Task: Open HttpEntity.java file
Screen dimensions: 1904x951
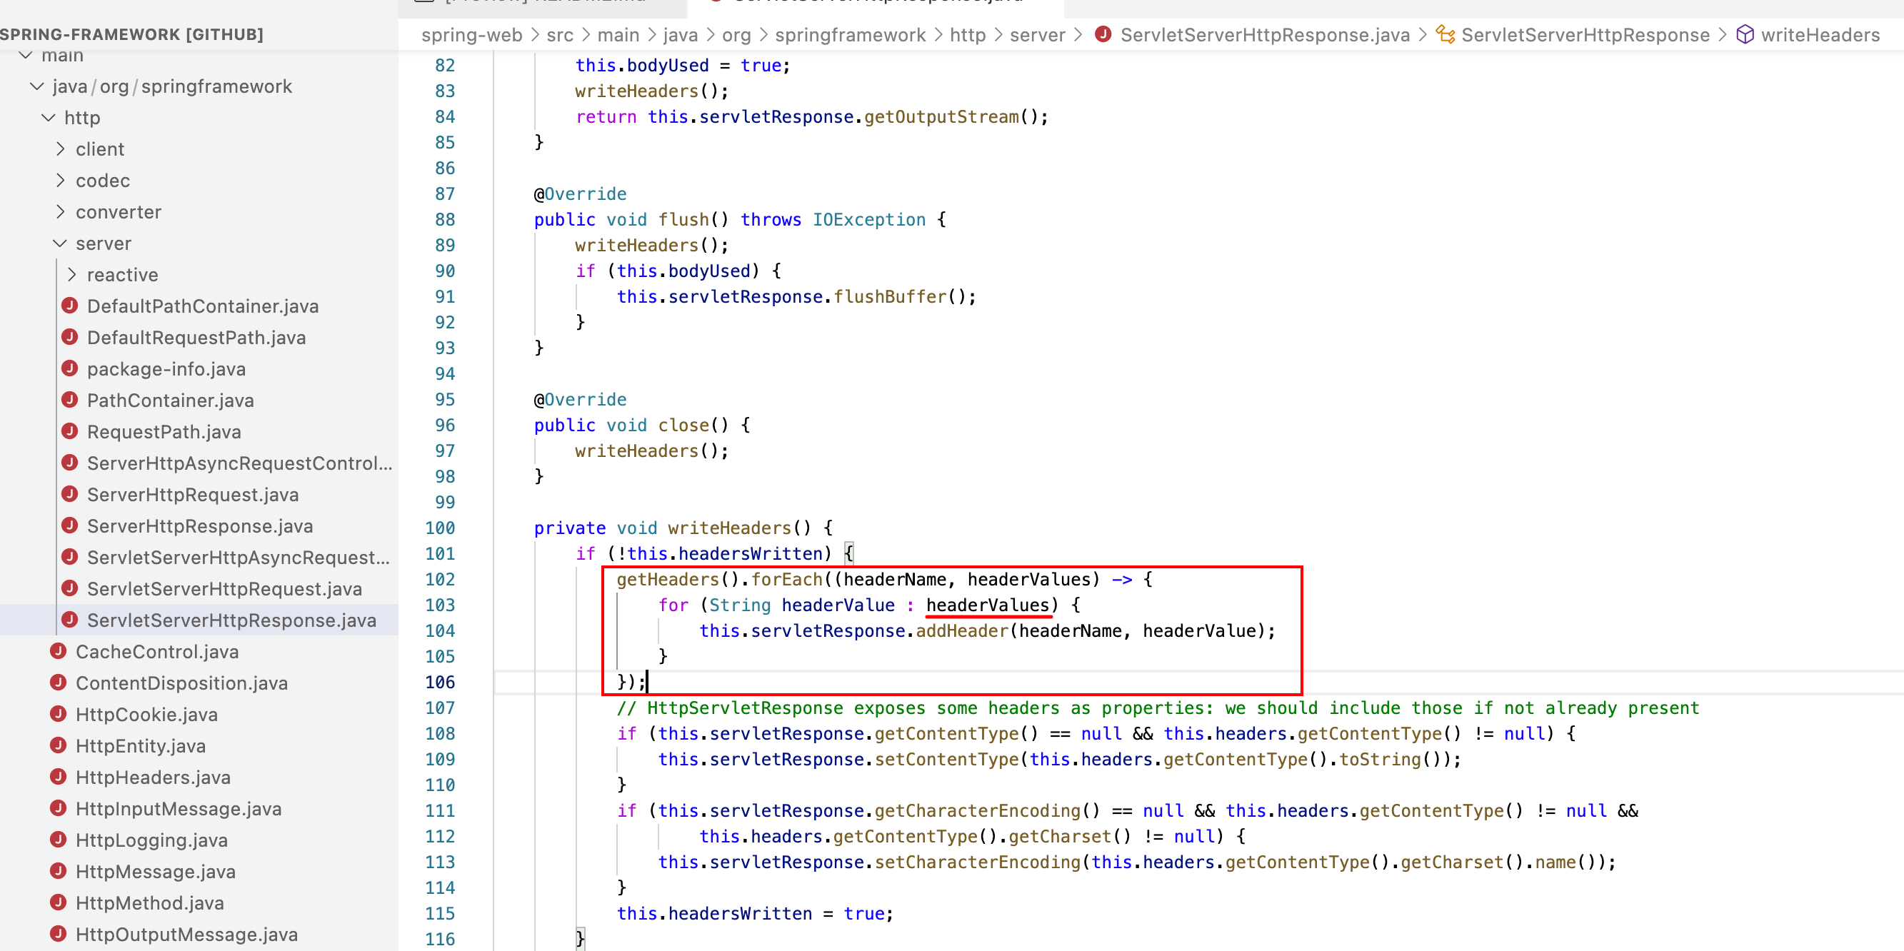Action: [x=141, y=745]
